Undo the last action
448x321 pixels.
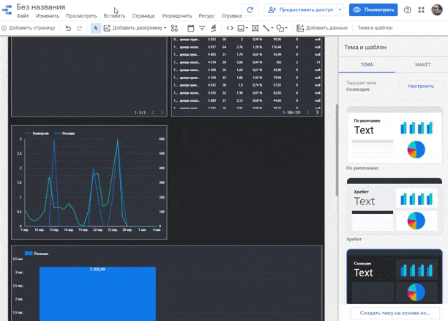coord(68,28)
